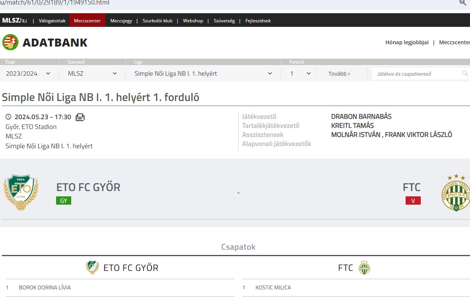This screenshot has height=300, width=470.
Task: Click the small ETO crest in Csapatok section
Action: pyautogui.click(x=92, y=267)
